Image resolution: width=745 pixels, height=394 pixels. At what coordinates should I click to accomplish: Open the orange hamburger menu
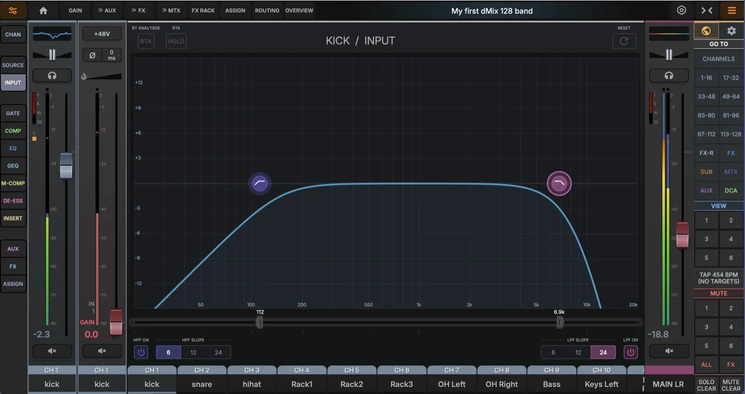coord(732,10)
